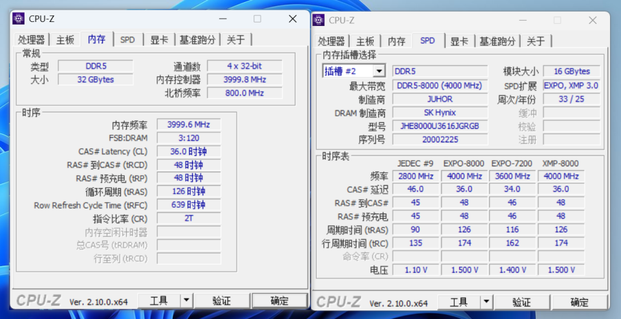621x319 pixels.
Task: Click size field showing 32 GBytes
Action: point(96,80)
